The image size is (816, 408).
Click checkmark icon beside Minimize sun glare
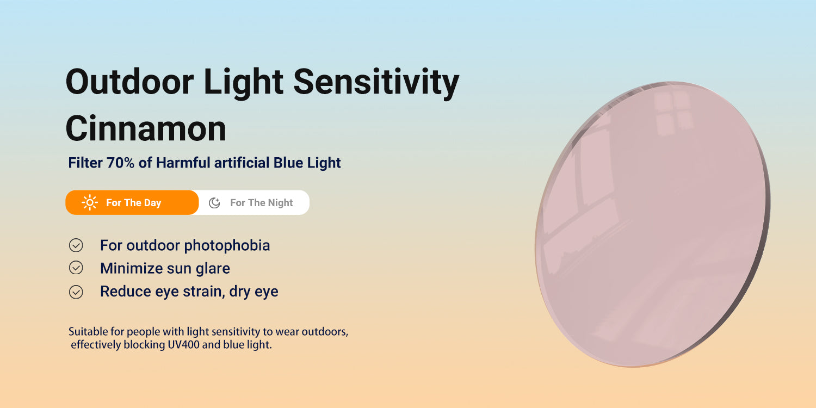click(76, 268)
